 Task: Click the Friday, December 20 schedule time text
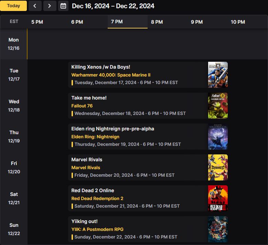[x=125, y=175]
